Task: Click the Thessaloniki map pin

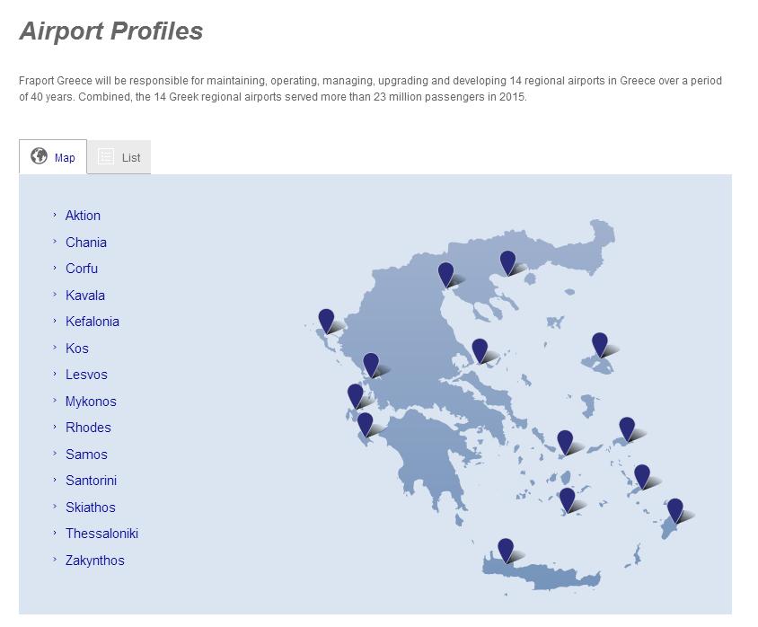Action: pyautogui.click(x=445, y=275)
